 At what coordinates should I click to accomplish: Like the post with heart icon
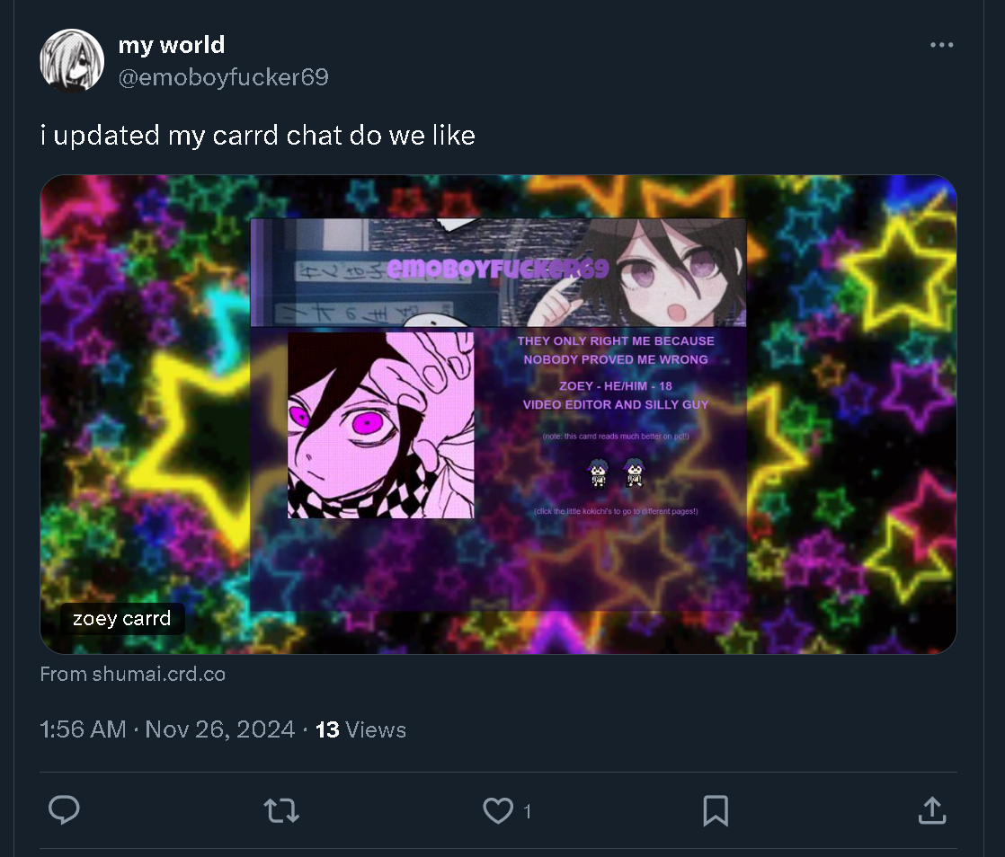coord(498,811)
